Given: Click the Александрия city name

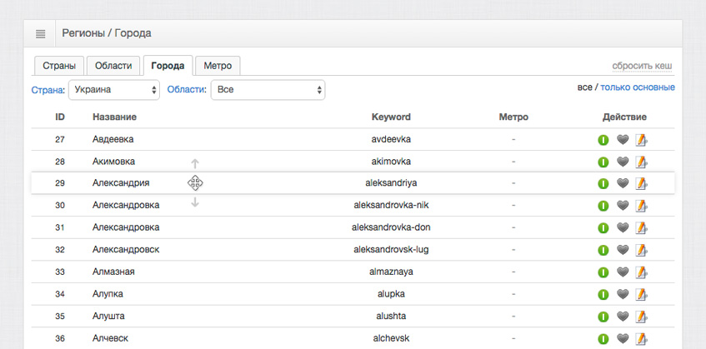Looking at the screenshot, I should tap(121, 183).
